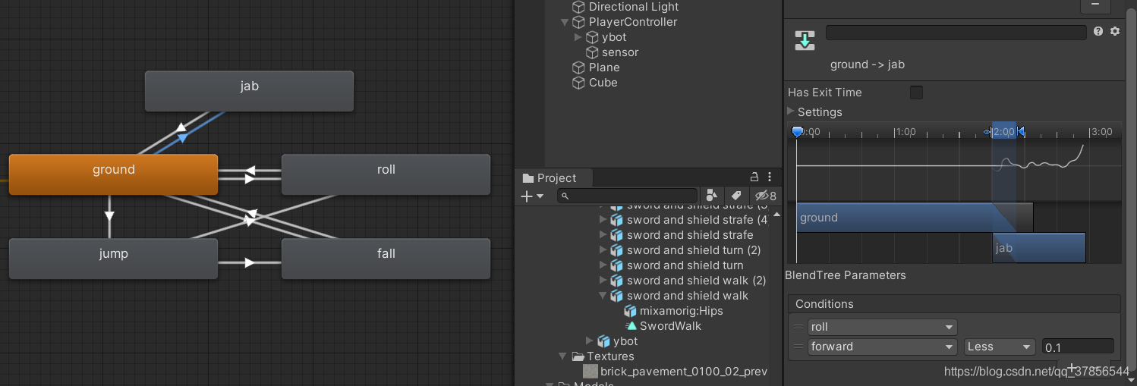Open the forward condition parameter dropdown

[x=882, y=347]
